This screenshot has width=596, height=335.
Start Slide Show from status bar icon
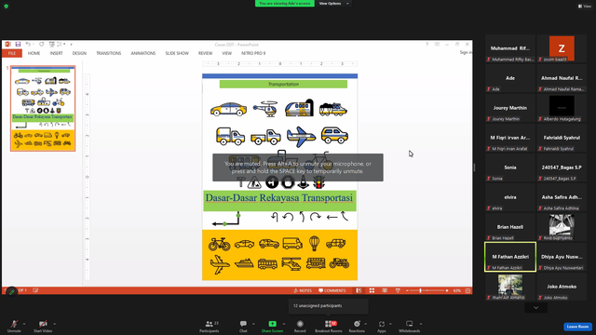click(x=398, y=290)
